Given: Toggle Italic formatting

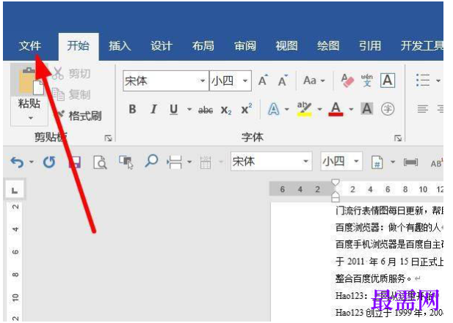Looking at the screenshot, I should pyautogui.click(x=153, y=109).
